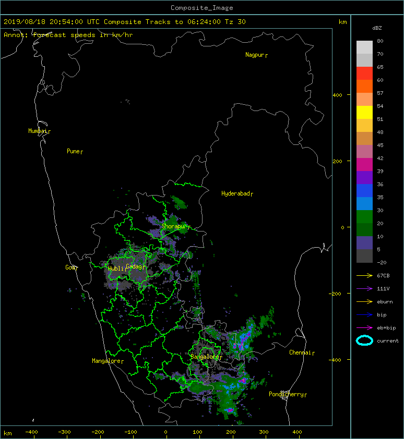Click the cyan 'current' ellipse symbol
The width and height of the screenshot is (404, 439).
(x=364, y=340)
